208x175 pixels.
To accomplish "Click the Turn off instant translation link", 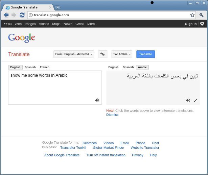I will 106,155.
